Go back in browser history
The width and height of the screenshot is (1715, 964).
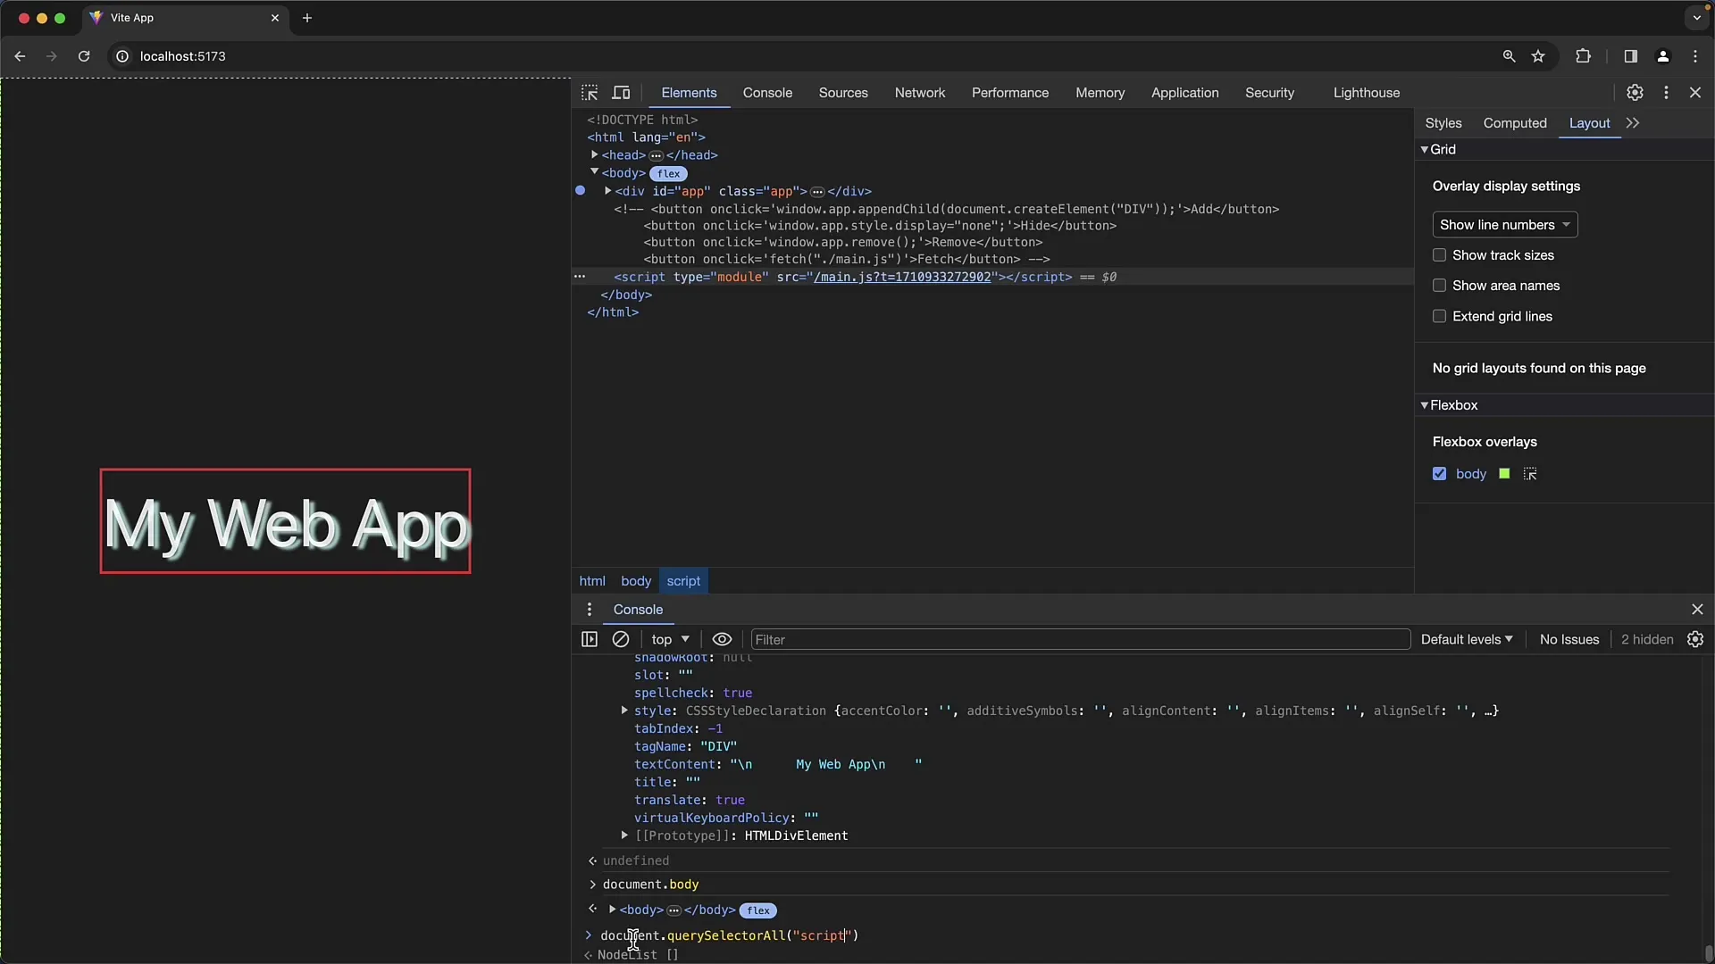[x=20, y=56]
